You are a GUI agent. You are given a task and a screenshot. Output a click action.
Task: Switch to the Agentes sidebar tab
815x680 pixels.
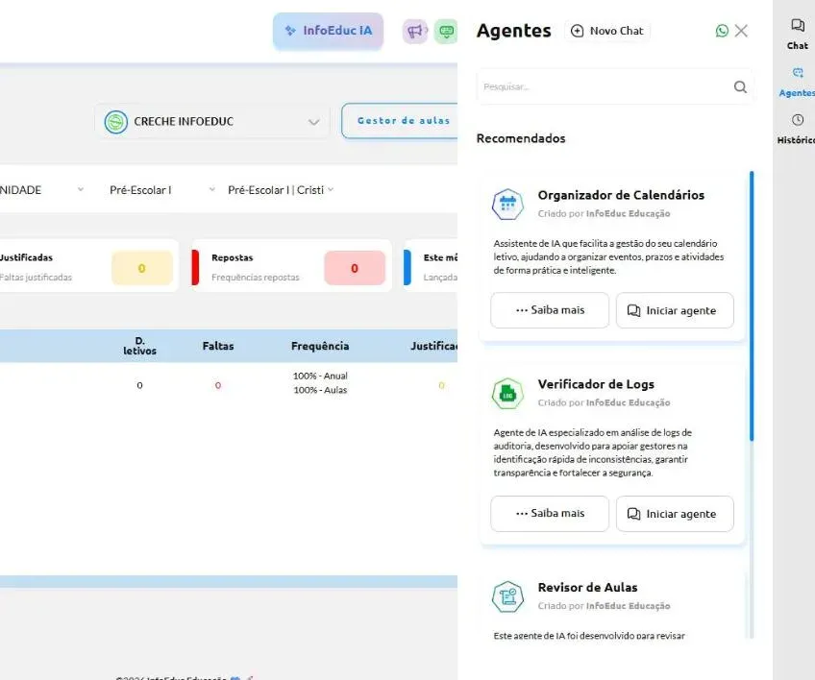[798, 82]
